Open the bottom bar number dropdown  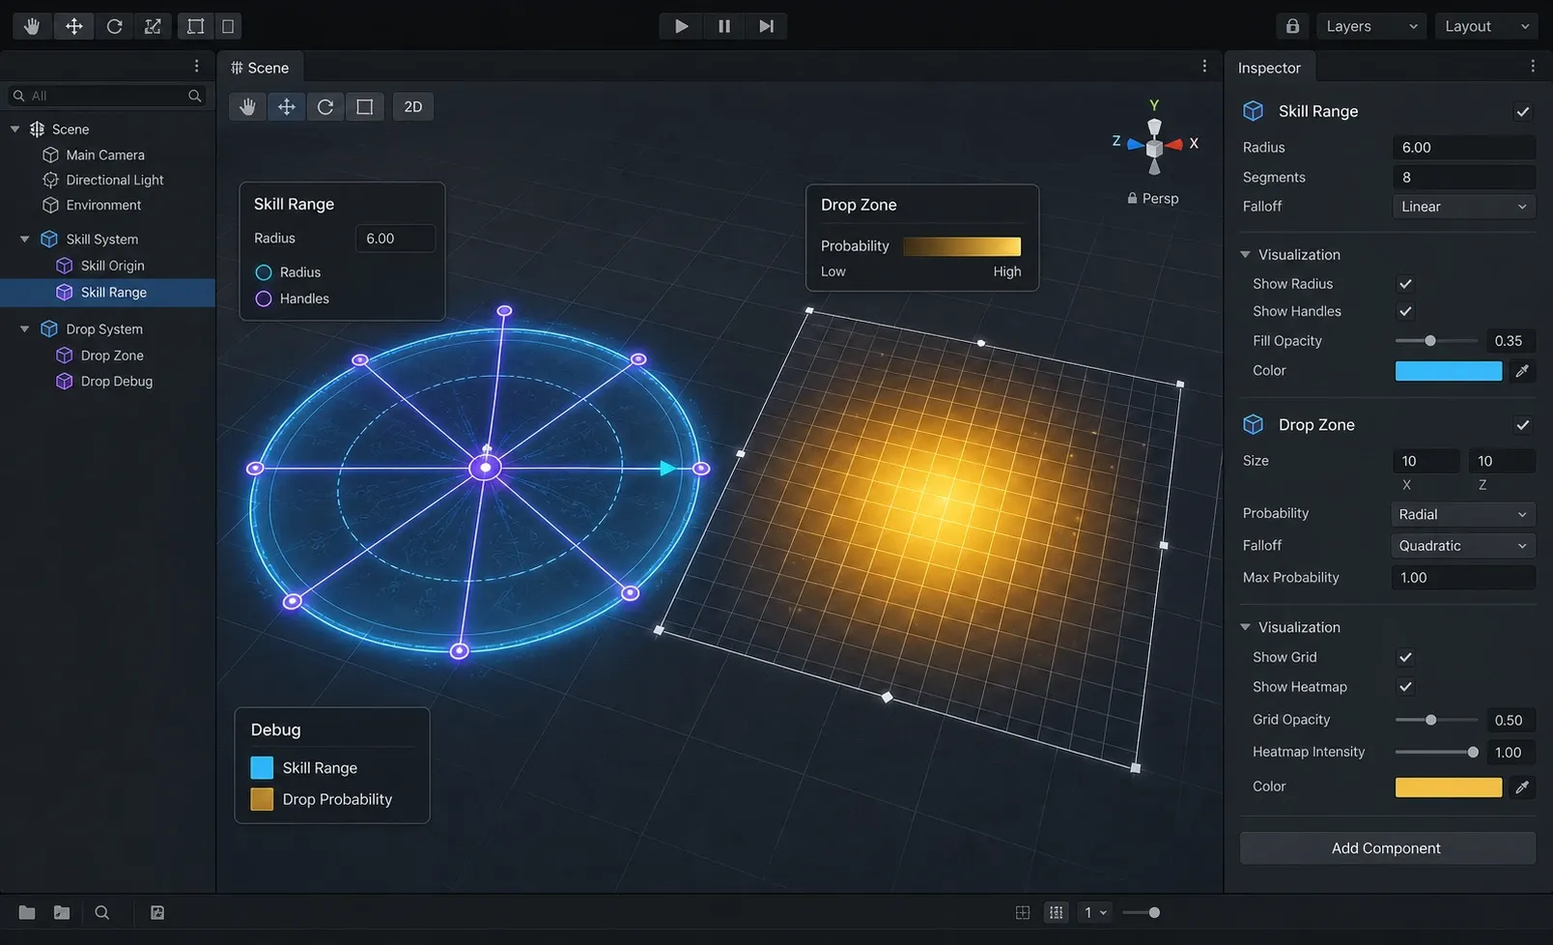(x=1095, y=912)
